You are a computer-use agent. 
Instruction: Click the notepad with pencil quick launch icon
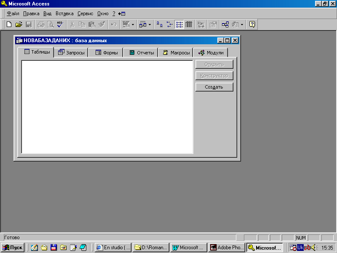tap(73, 248)
